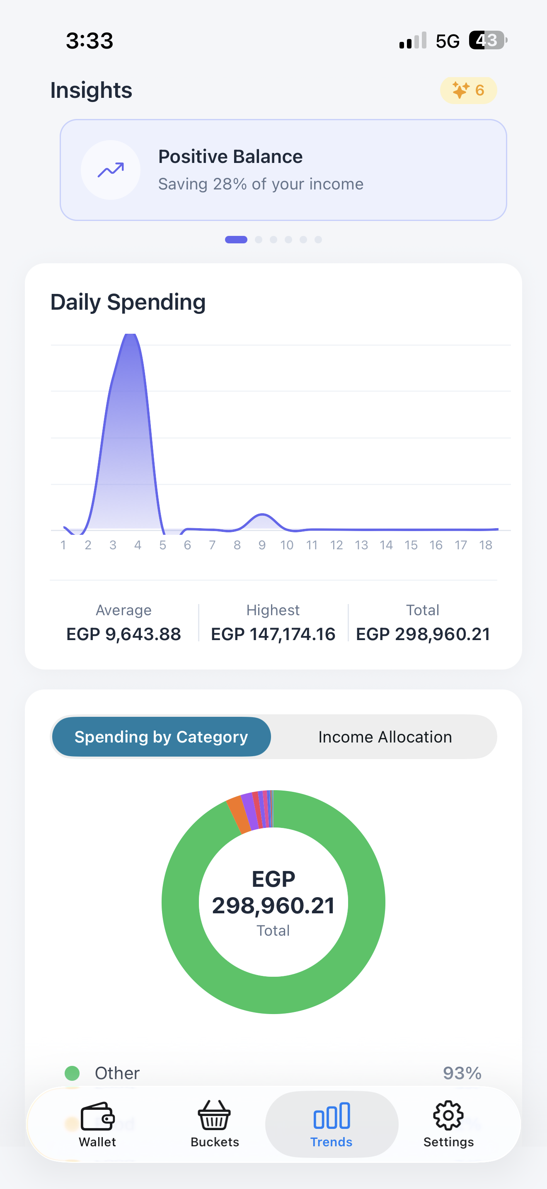
Task: Jump to the last insight page dot
Action: click(x=318, y=240)
